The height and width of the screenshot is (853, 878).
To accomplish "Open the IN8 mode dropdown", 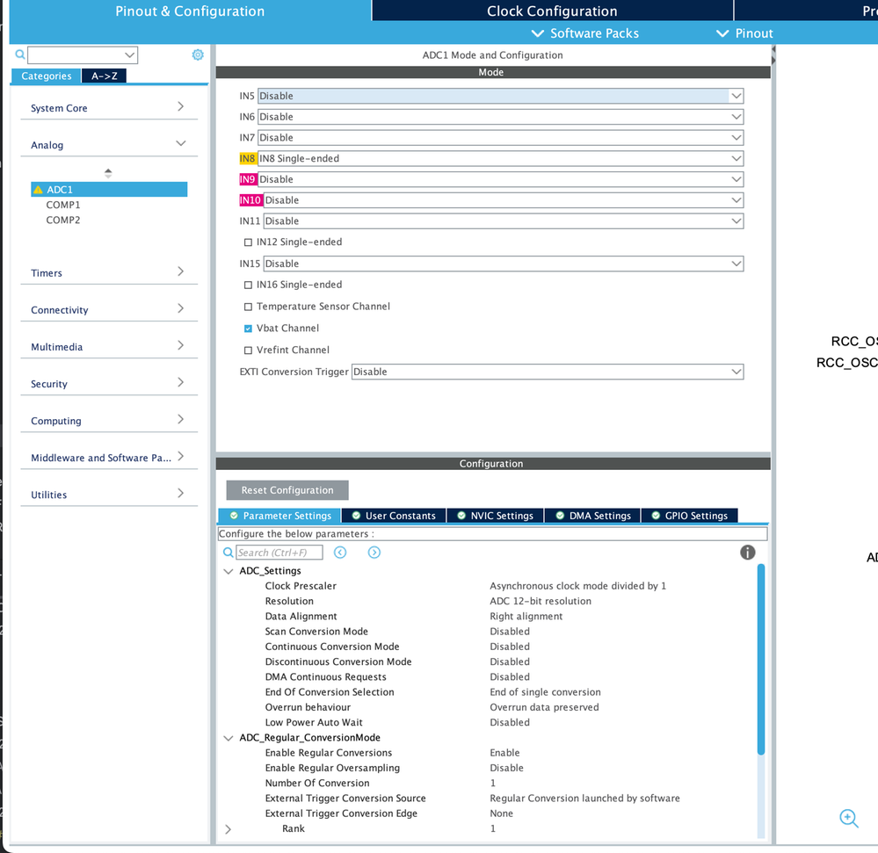I will click(501, 158).
